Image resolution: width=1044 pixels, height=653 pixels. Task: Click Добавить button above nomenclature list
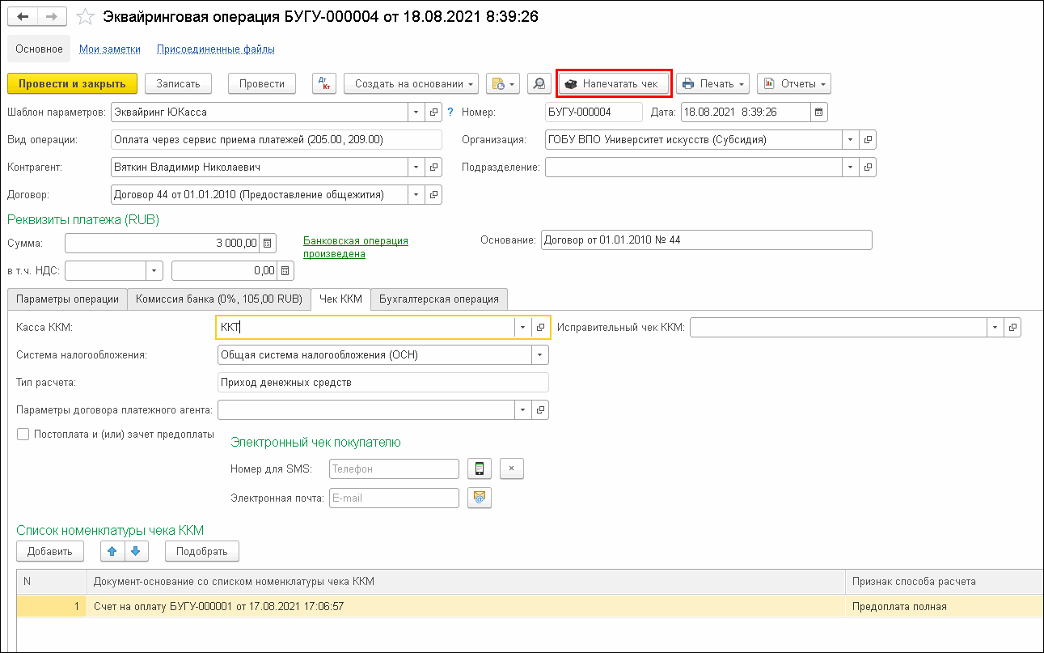tap(50, 551)
